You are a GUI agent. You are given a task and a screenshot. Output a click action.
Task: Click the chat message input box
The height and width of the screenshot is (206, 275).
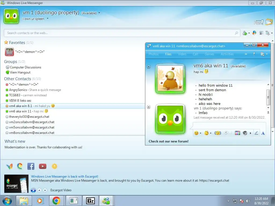coord(229,126)
